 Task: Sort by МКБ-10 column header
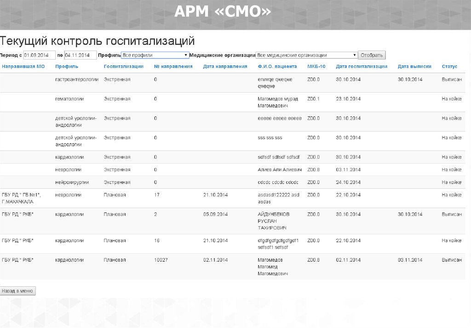316,67
